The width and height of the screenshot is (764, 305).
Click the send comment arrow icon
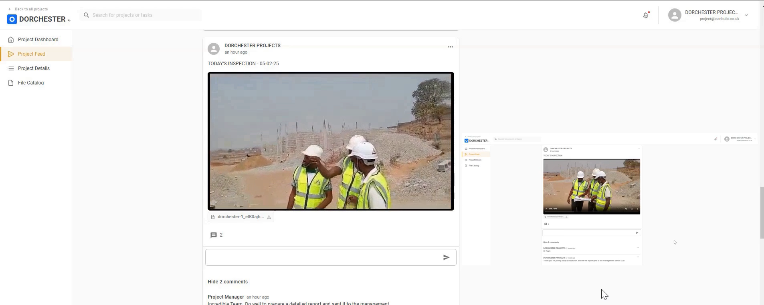tap(446, 257)
